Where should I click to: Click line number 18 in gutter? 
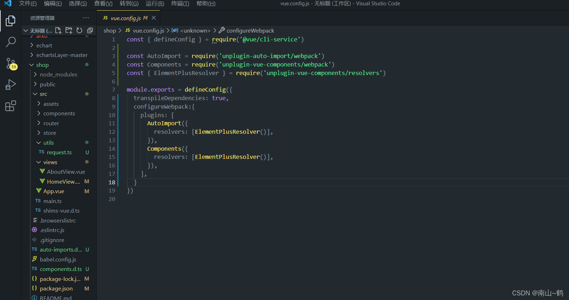[x=112, y=182]
